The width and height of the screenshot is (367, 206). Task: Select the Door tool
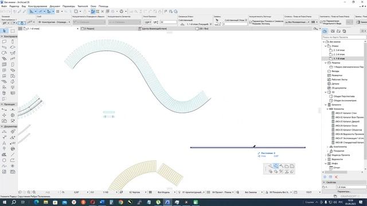(13, 65)
